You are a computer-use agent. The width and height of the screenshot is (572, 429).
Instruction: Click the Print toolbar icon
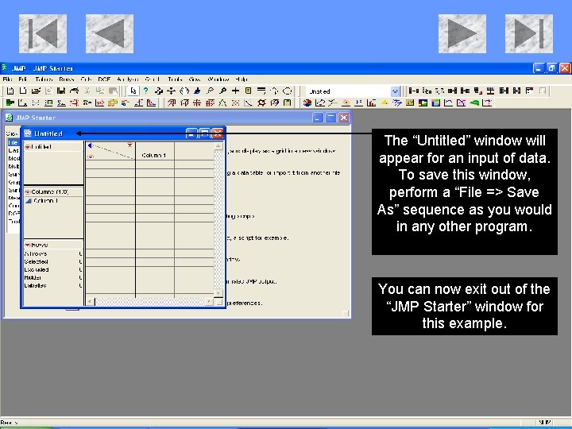pyautogui.click(x=74, y=91)
